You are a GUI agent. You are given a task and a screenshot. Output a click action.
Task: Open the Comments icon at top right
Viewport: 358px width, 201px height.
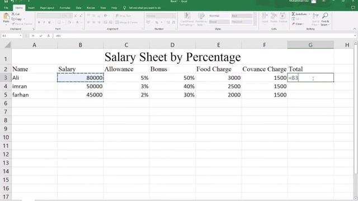[x=353, y=8]
